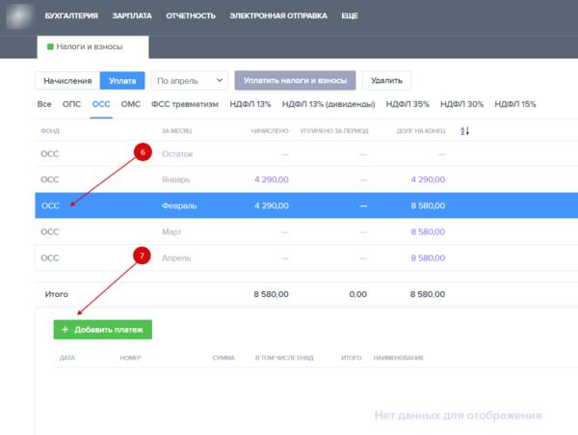Open the Бухгалтерия menu
The image size is (578, 435).
click(x=71, y=16)
